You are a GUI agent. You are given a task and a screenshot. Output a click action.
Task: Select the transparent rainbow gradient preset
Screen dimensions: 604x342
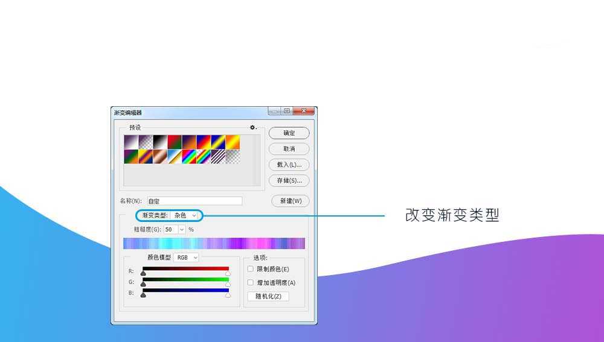(204, 157)
